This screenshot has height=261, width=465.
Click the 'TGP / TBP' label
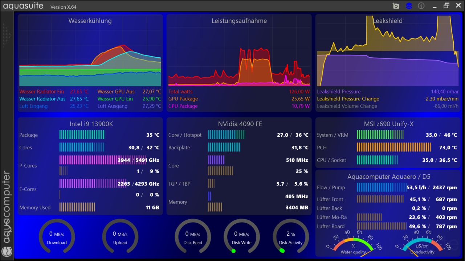pyautogui.click(x=179, y=183)
